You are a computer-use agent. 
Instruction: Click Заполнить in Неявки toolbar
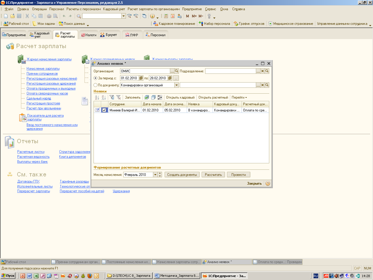(x=133, y=97)
